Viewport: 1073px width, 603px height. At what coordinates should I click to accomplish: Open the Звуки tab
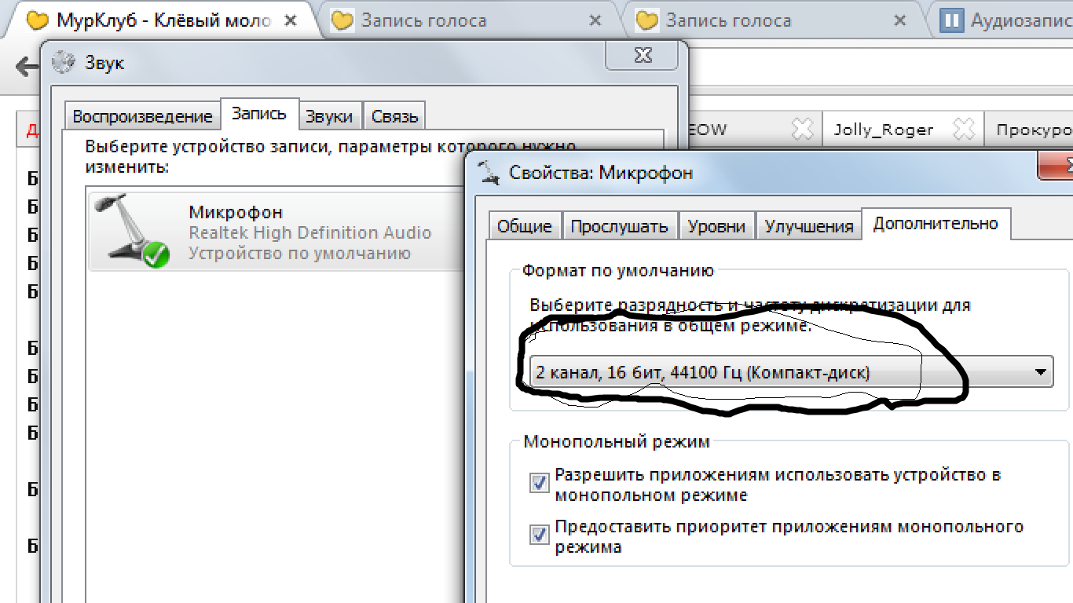click(x=329, y=116)
